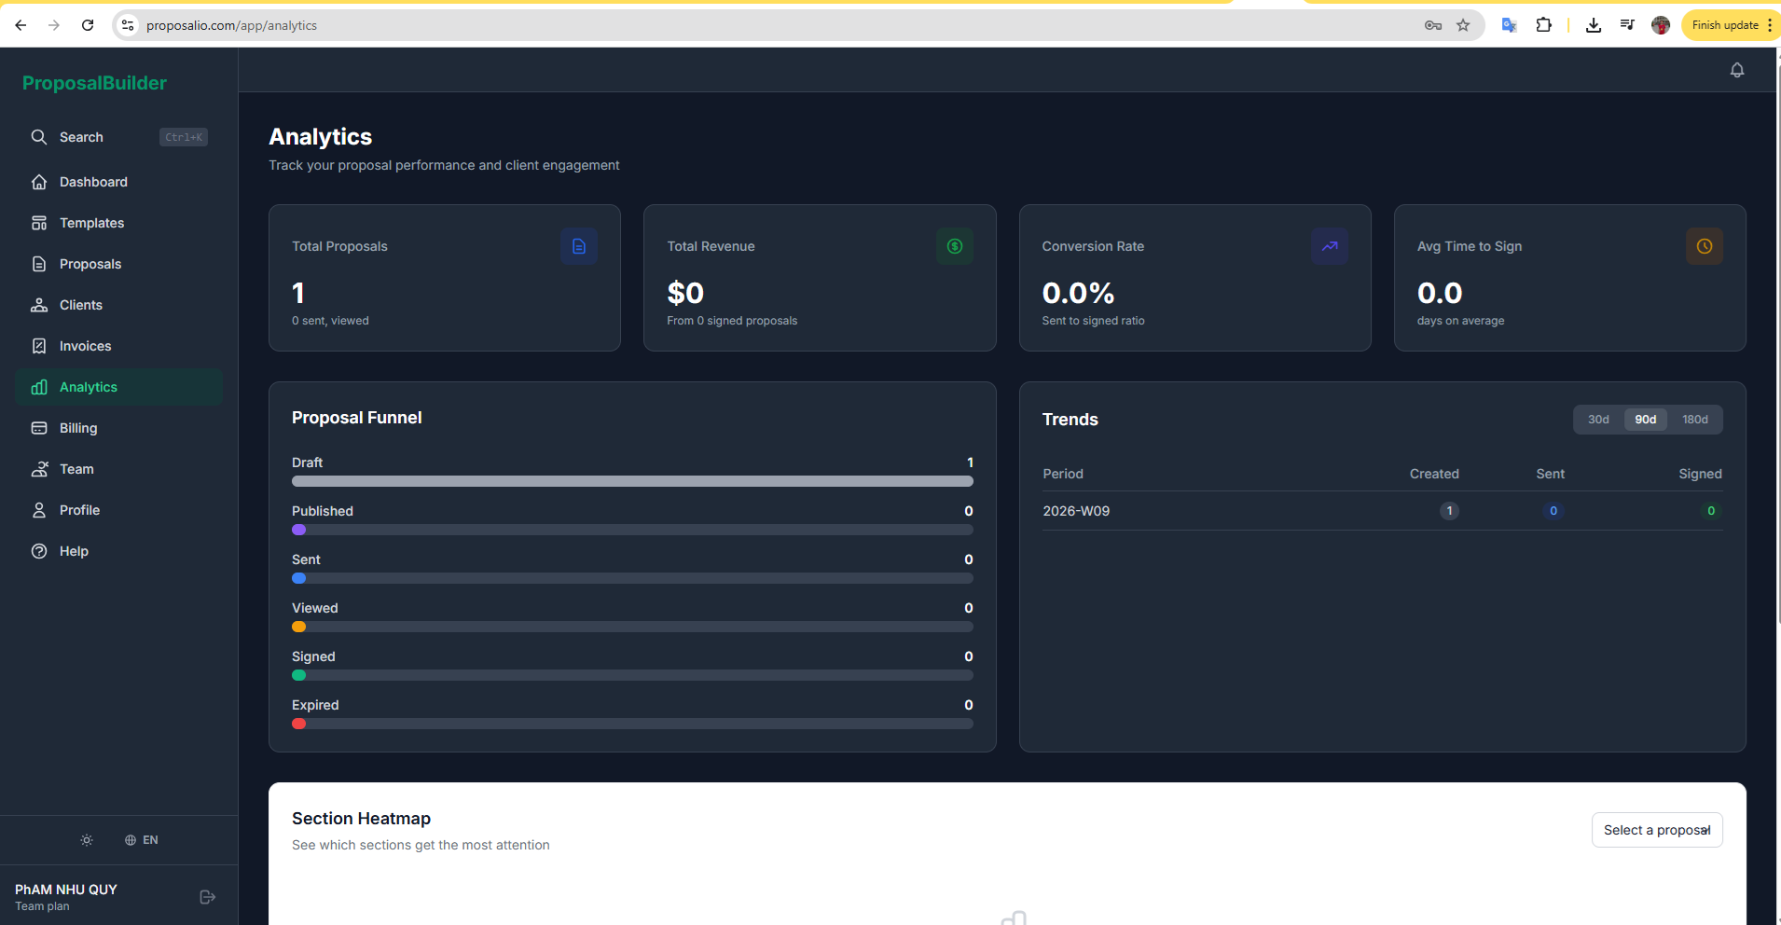This screenshot has width=1781, height=925.
Task: Open the Select a proposal dropdown
Action: pyautogui.click(x=1657, y=830)
